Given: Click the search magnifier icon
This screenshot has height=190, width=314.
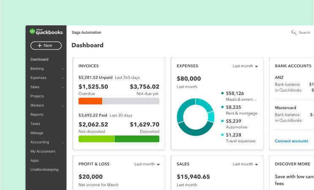Looking at the screenshot, I should tap(294, 33).
